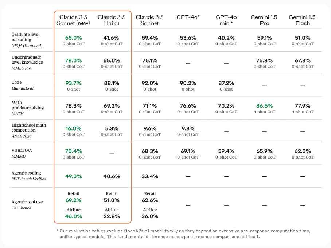Click the GPQA (Diamond) row label
The height and width of the screenshot is (248, 331).
point(27,45)
